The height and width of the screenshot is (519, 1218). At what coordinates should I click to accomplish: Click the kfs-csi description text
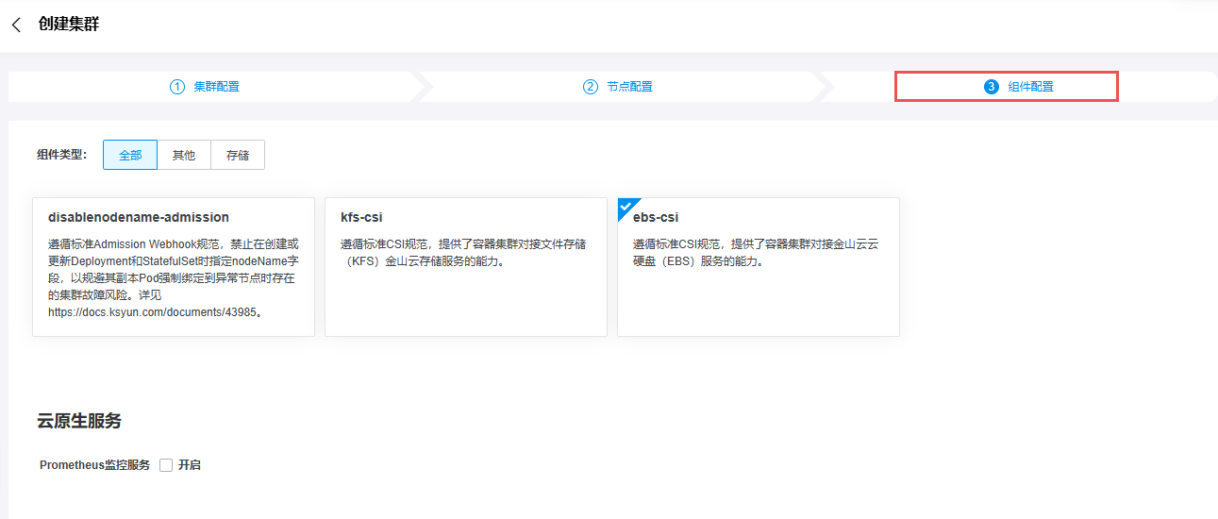coord(462,252)
